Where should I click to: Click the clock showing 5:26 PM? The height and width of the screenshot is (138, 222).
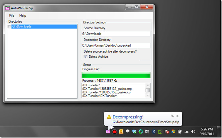207,131
